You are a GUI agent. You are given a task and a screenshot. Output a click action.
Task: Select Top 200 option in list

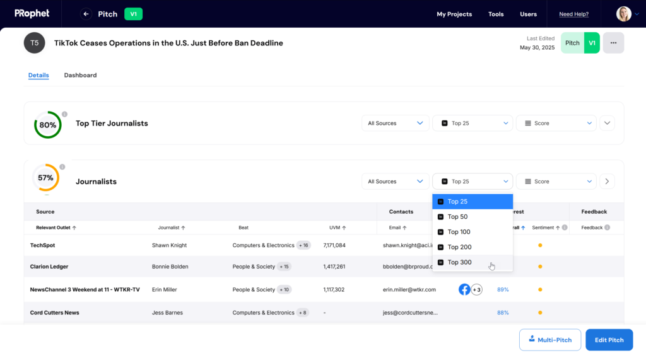click(473, 247)
